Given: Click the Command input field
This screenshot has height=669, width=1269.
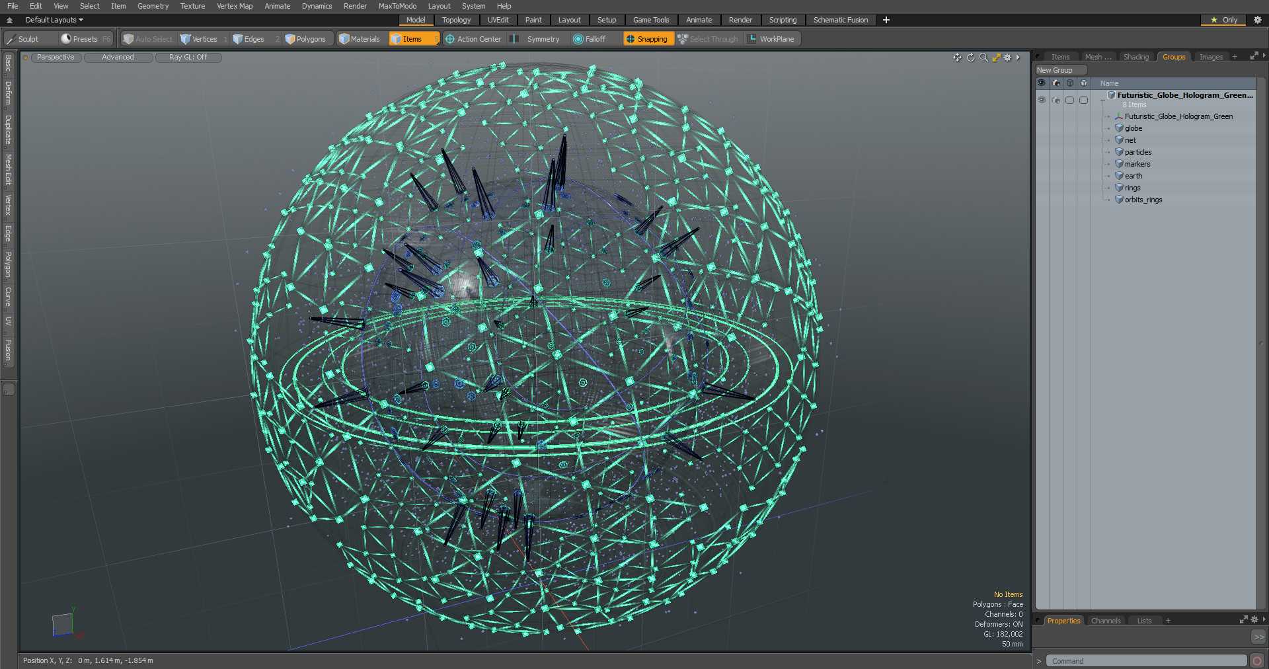Looking at the screenshot, I should click(1147, 661).
